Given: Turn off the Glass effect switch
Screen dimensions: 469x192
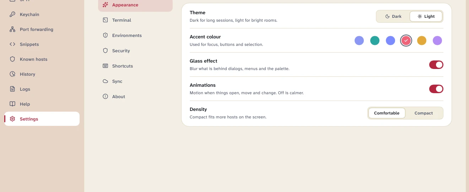Looking at the screenshot, I should tap(436, 65).
